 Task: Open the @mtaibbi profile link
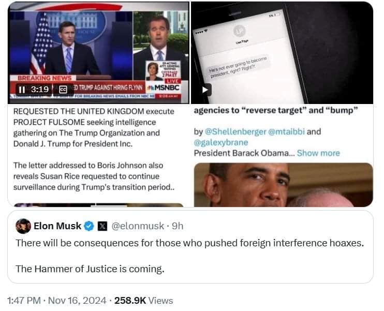[287, 132]
